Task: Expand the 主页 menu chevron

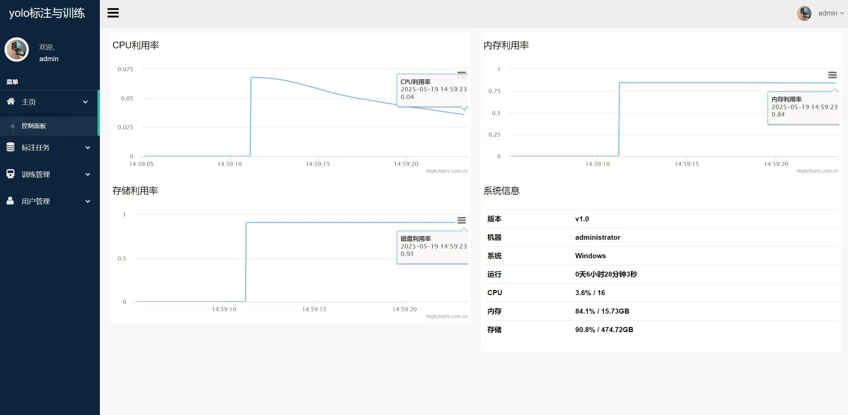Action: click(x=85, y=102)
